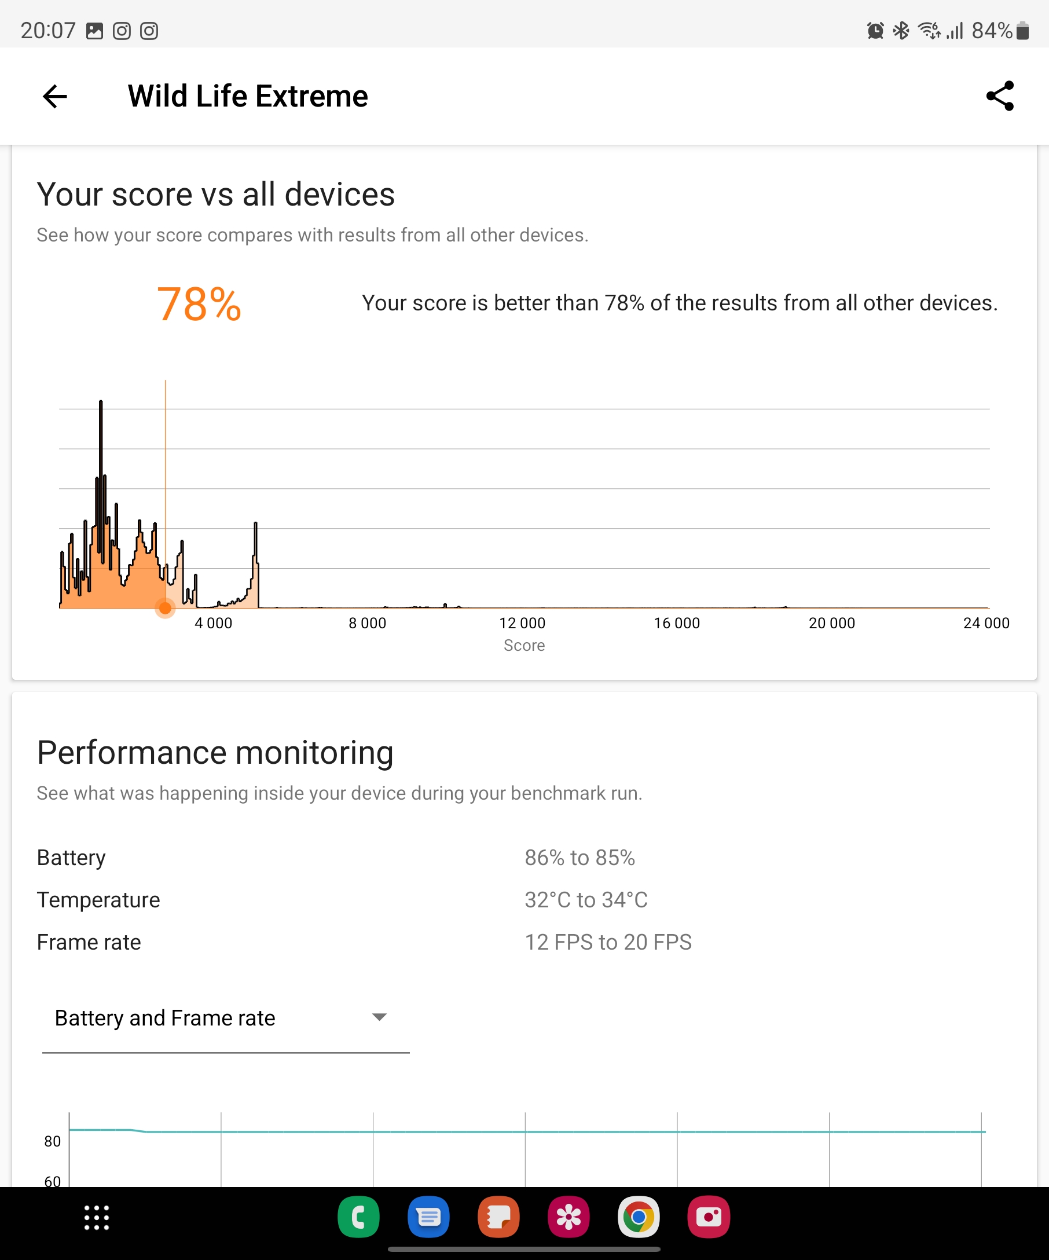Click the orange score marker dot on chart

pyautogui.click(x=165, y=609)
